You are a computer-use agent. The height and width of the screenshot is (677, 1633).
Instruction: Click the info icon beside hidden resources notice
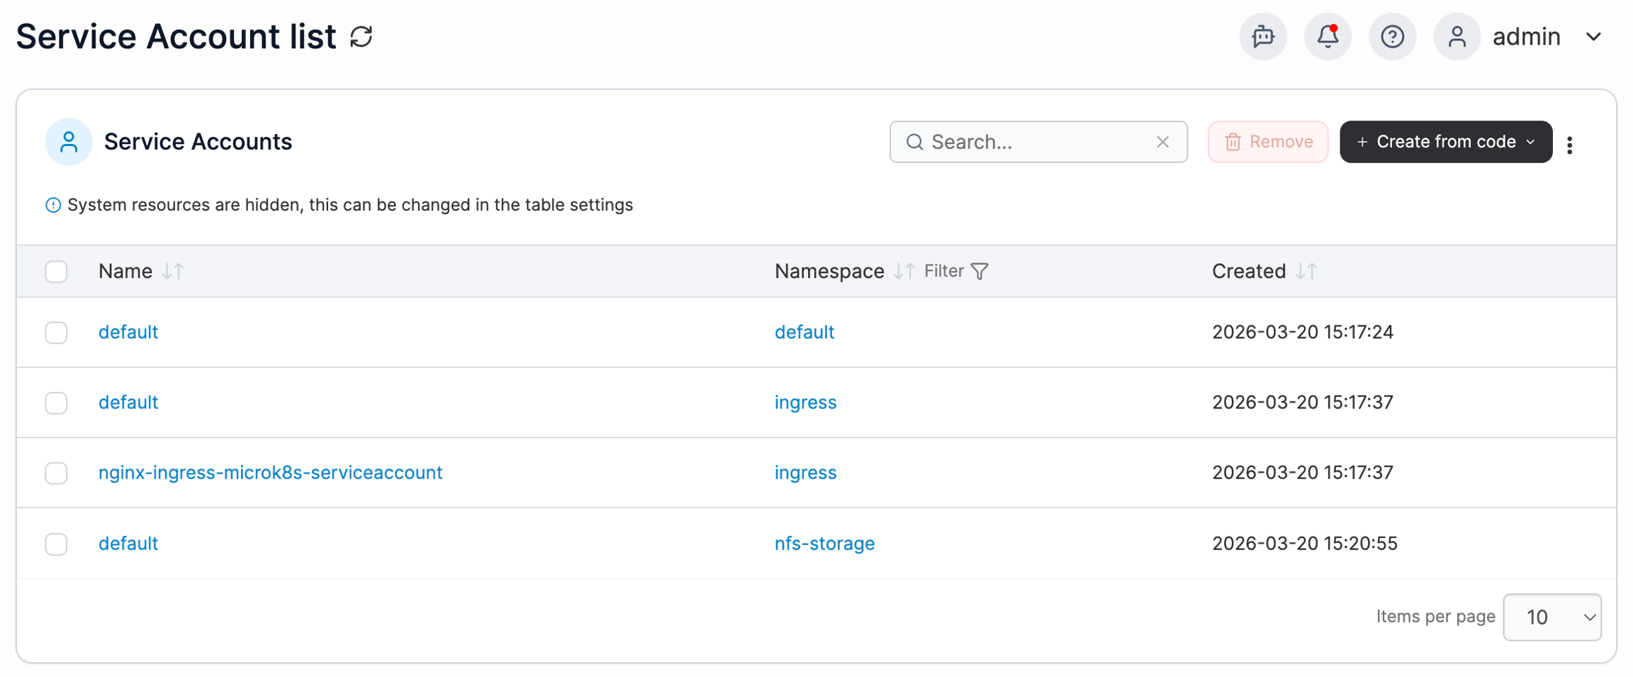[x=53, y=205]
